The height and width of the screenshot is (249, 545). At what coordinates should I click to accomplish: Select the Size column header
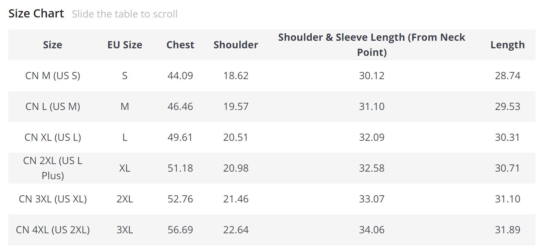pos(52,45)
